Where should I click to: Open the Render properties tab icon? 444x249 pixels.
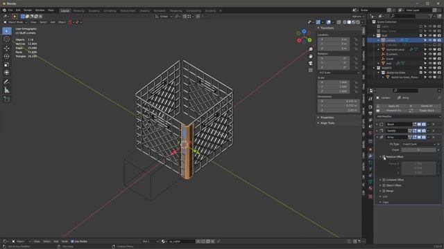(x=370, y=107)
